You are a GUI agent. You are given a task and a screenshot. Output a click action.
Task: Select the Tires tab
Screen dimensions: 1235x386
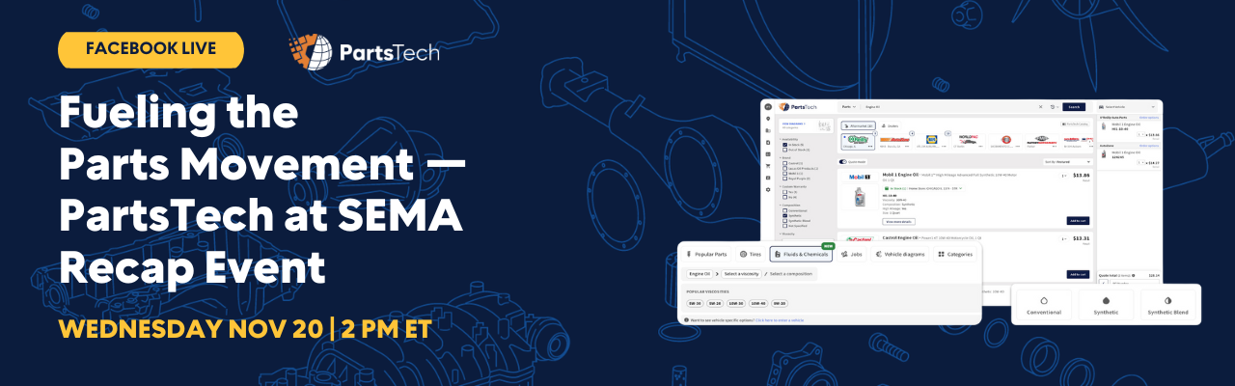(751, 254)
